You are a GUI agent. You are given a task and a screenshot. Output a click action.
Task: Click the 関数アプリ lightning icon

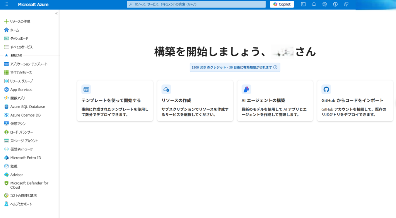[6, 98]
